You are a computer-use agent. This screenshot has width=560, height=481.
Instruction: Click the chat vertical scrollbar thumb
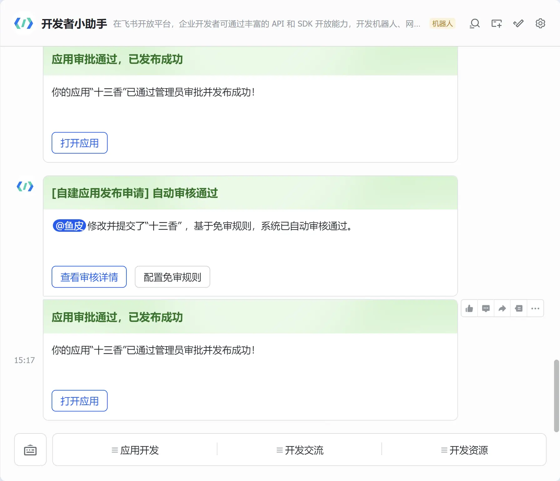(x=556, y=396)
